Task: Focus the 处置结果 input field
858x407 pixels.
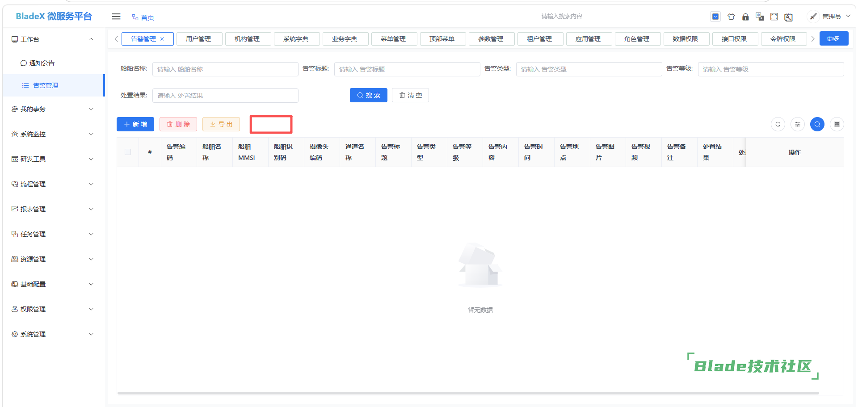Action: tap(225, 96)
